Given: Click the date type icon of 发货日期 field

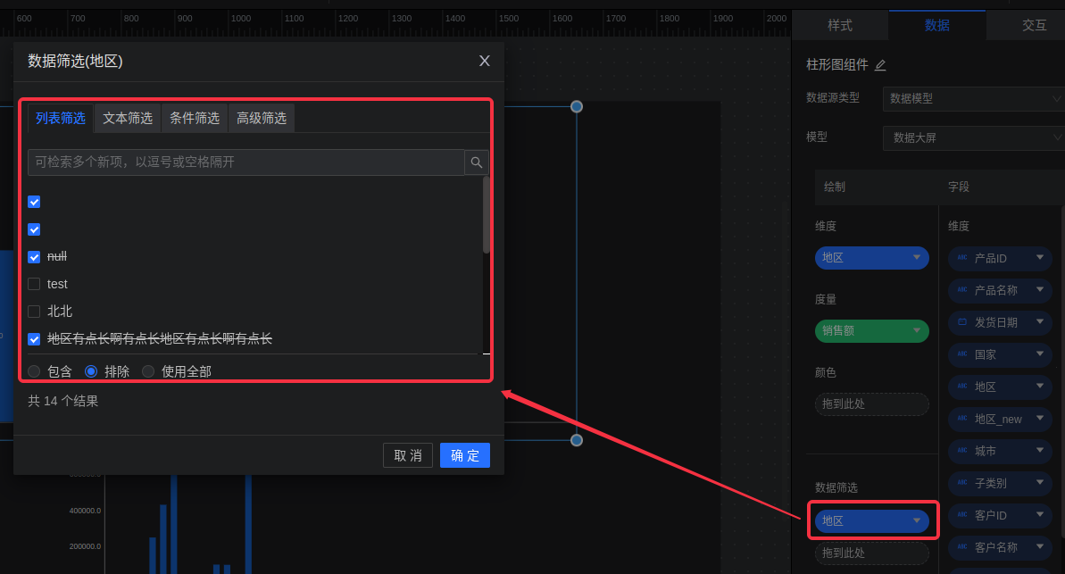Looking at the screenshot, I should click(x=962, y=322).
